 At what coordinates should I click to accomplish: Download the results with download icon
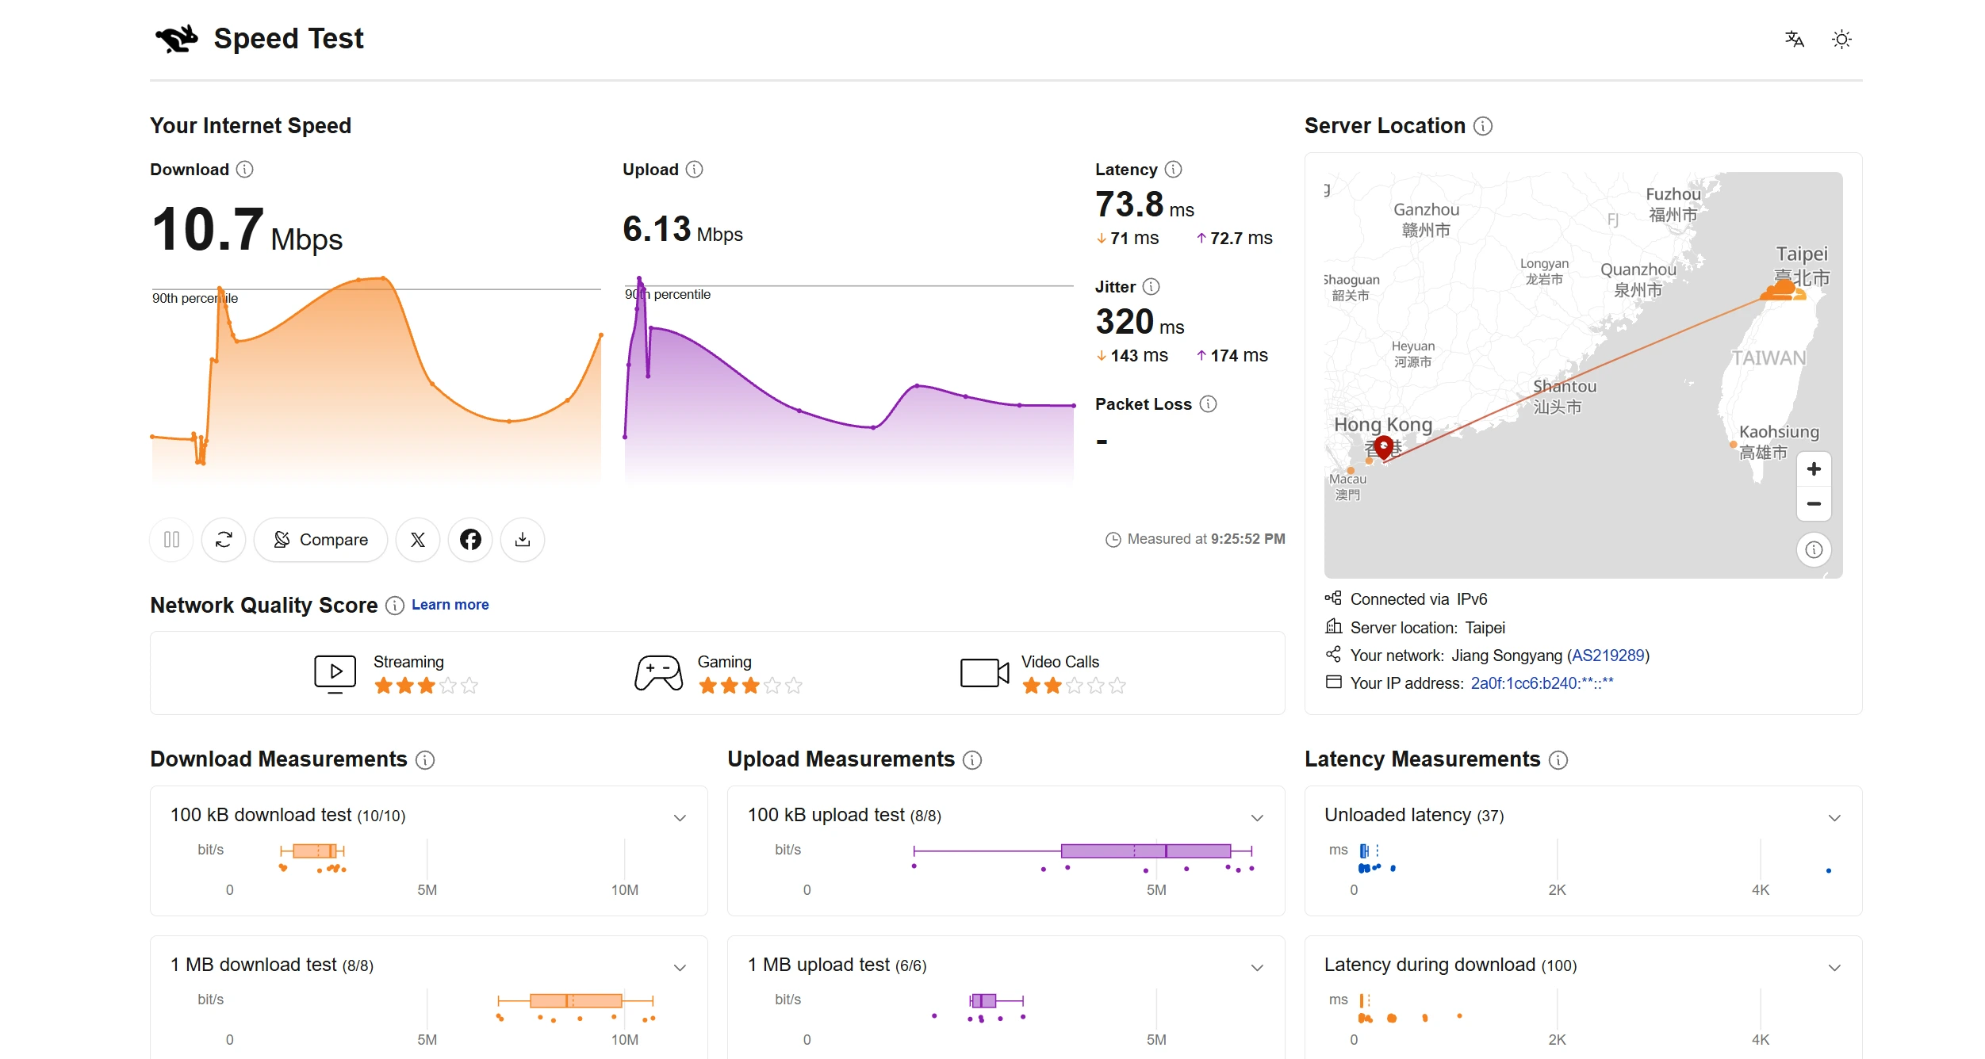pos(523,540)
